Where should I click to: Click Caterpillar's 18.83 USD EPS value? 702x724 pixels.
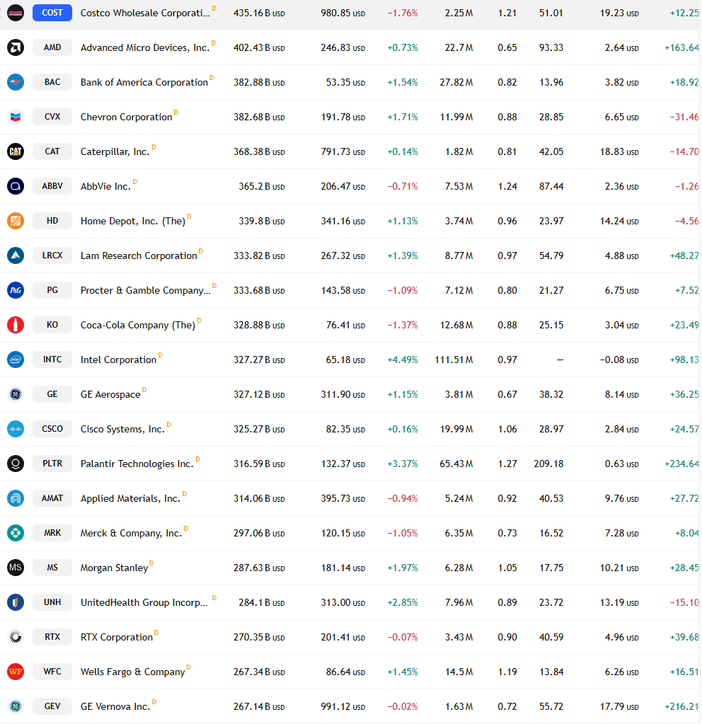(619, 151)
